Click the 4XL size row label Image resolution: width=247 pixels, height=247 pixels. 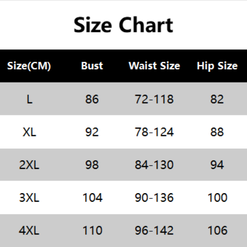(29, 230)
